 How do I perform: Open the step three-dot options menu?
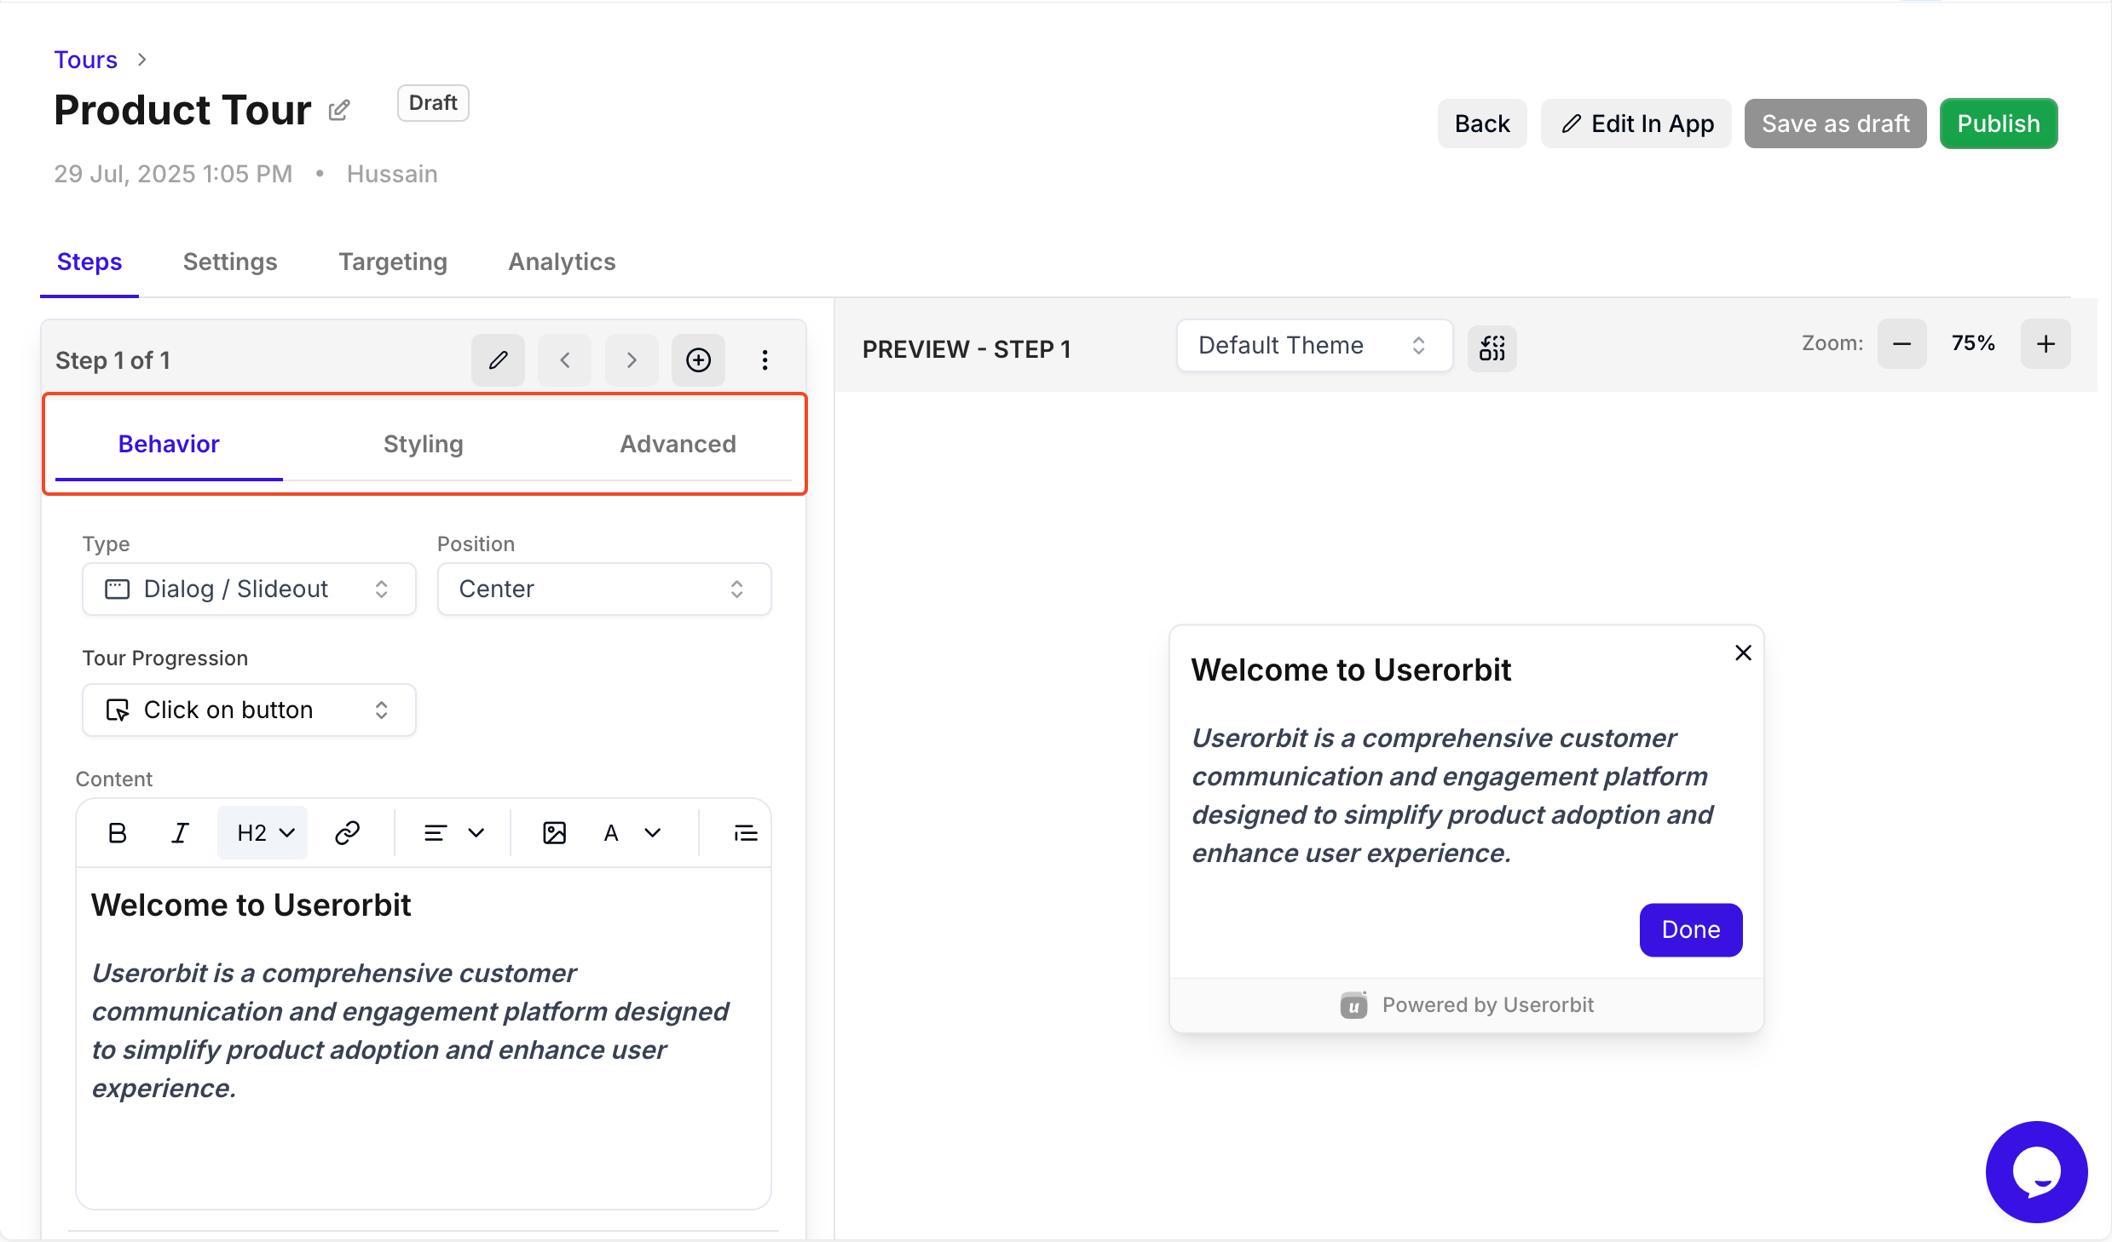tap(765, 360)
